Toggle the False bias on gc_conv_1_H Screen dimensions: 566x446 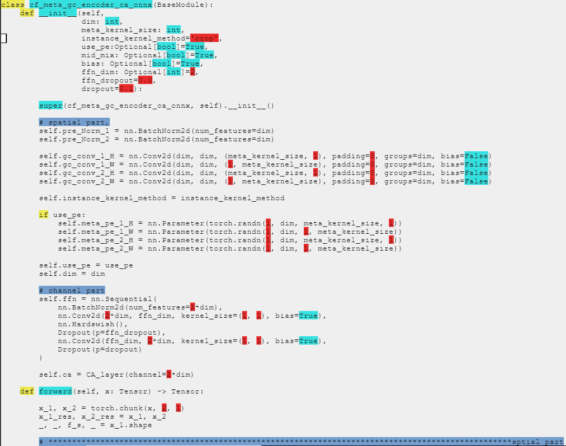(x=476, y=155)
